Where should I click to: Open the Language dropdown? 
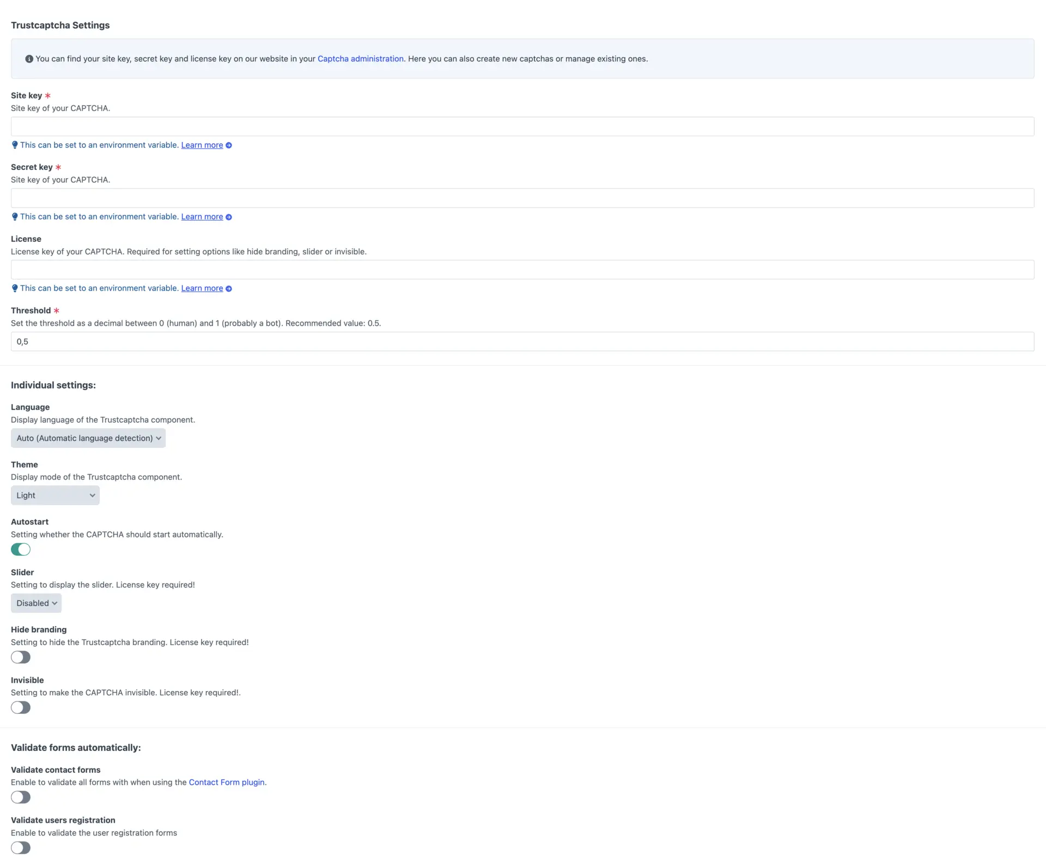coord(88,438)
